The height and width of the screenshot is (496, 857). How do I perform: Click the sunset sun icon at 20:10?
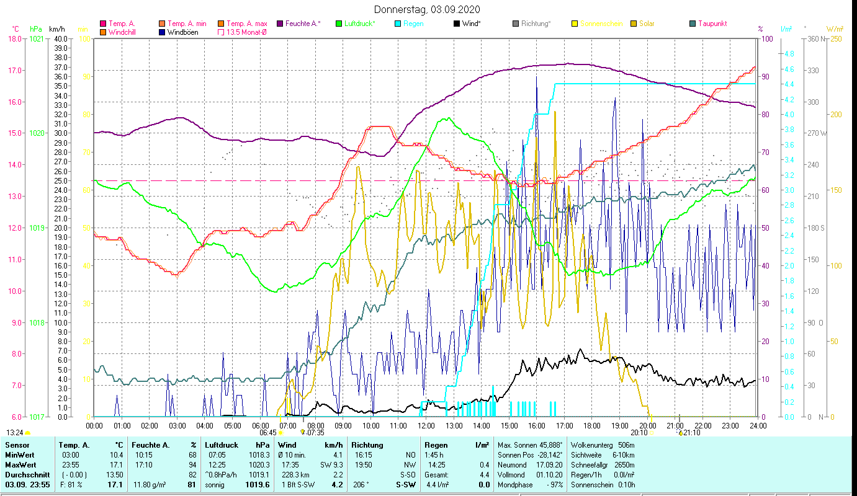pos(651,433)
